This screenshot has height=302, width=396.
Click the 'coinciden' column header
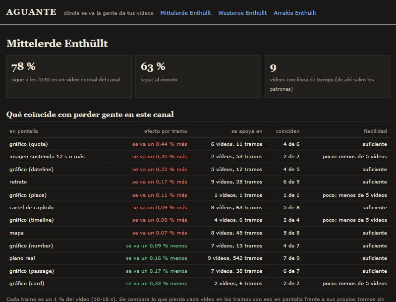(x=287, y=131)
